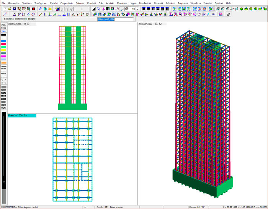268x209 pixels.
Task: Open the Visualizza menu
Action: point(195,3)
